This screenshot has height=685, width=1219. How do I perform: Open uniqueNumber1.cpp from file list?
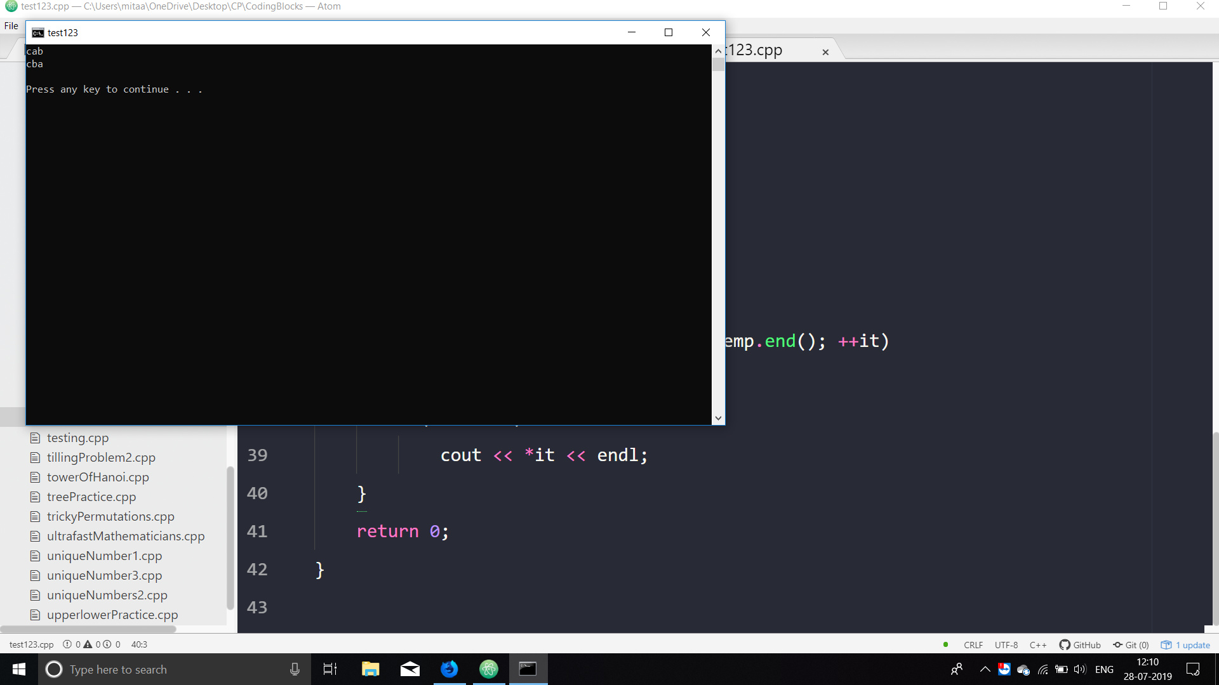pos(104,556)
